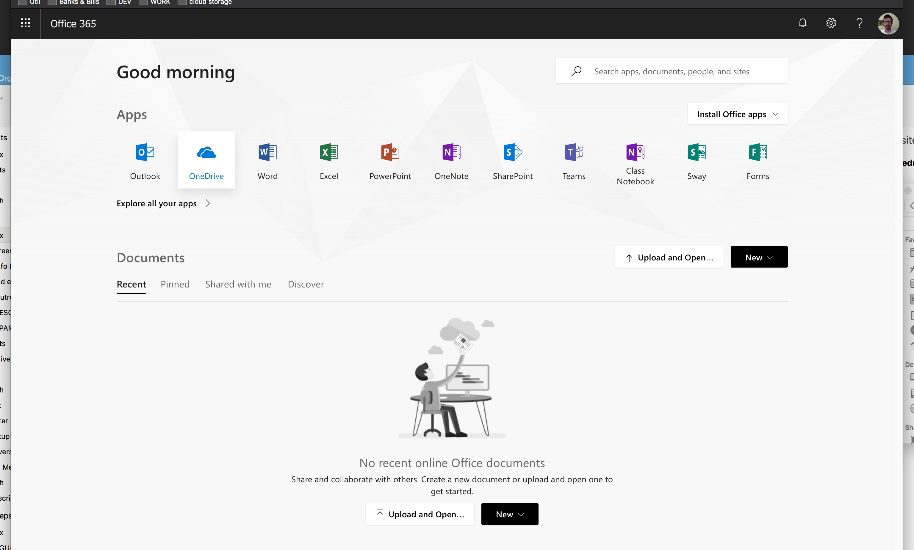Expand the Install Office apps dropdown
The width and height of the screenshot is (914, 550).
[x=738, y=114]
